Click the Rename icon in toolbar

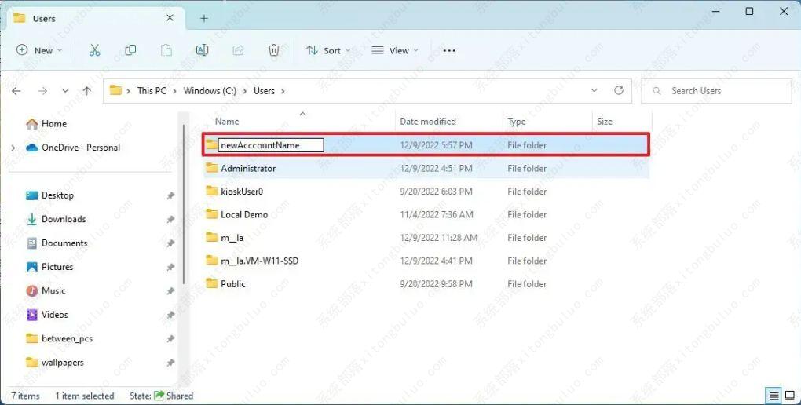(x=202, y=50)
